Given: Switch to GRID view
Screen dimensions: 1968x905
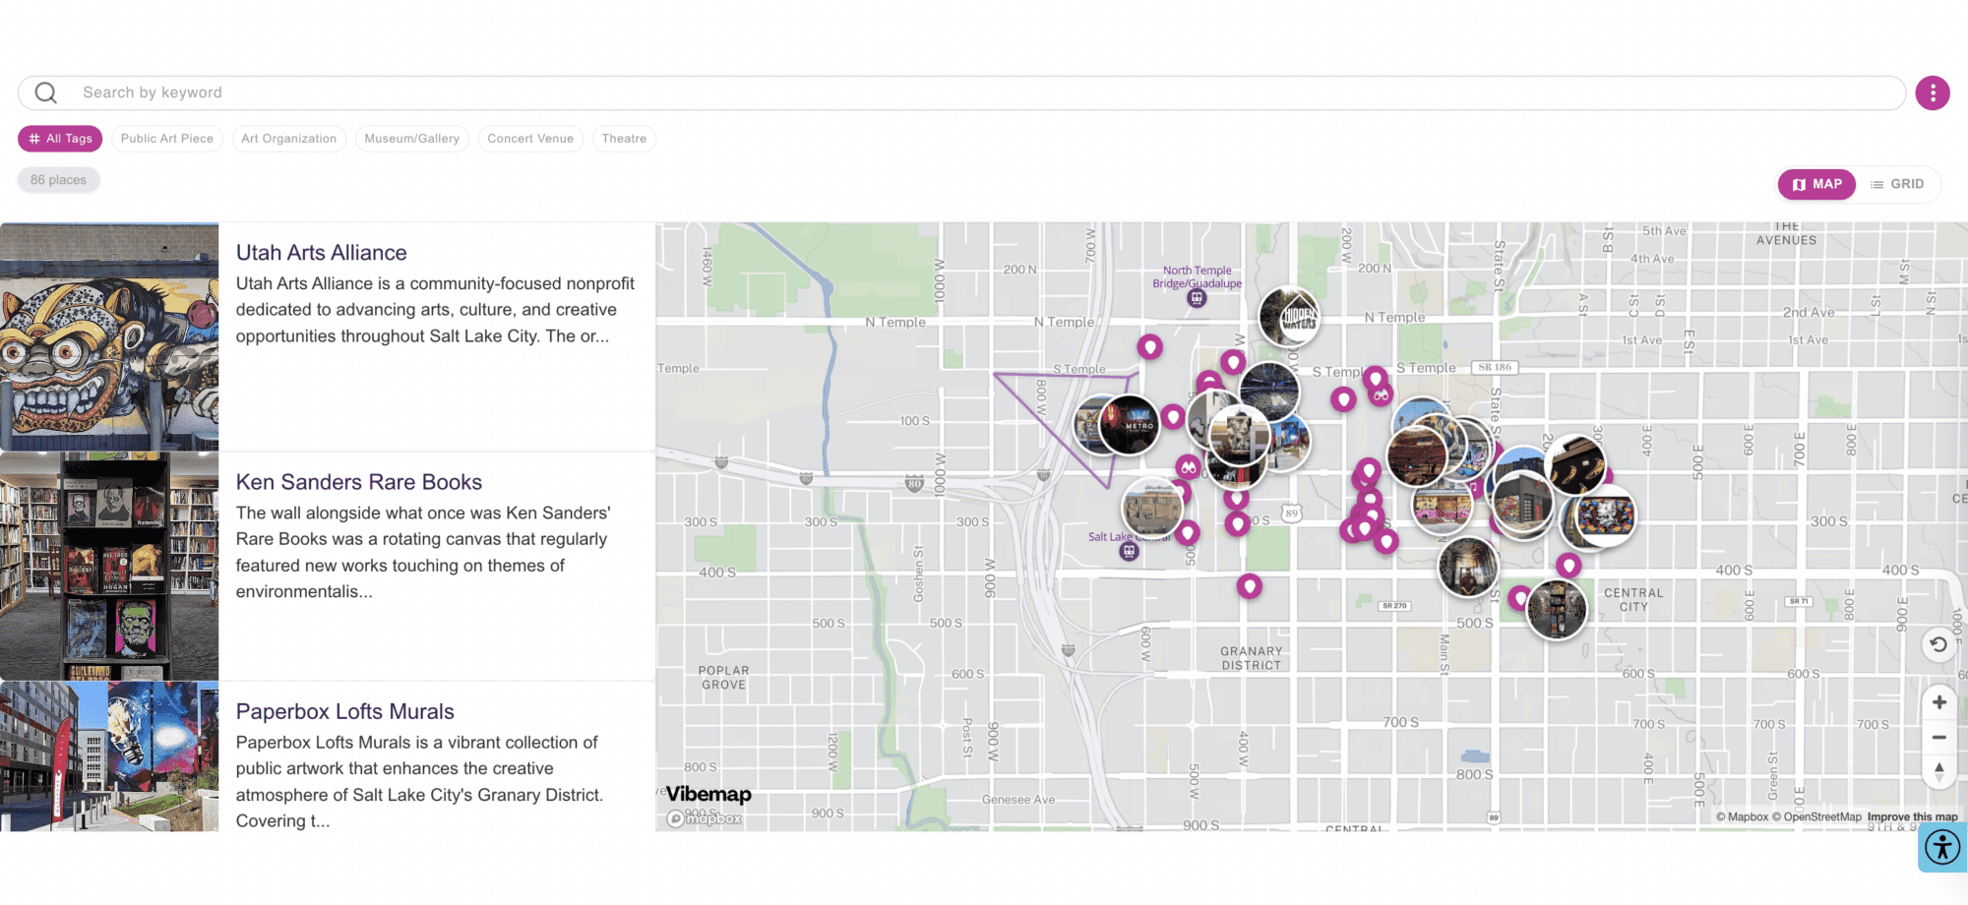Looking at the screenshot, I should pos(1897,184).
